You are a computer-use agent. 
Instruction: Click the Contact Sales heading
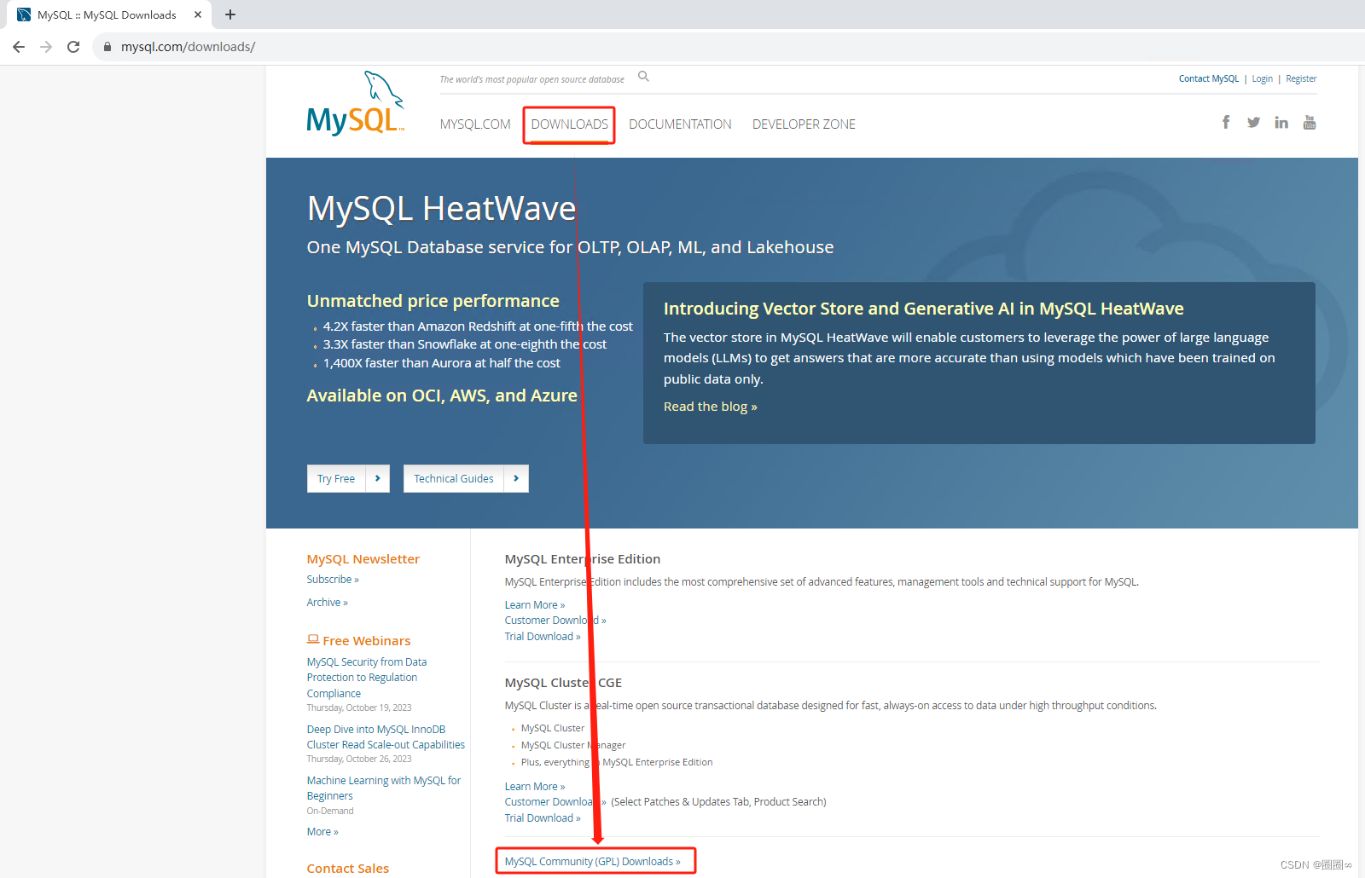click(348, 869)
